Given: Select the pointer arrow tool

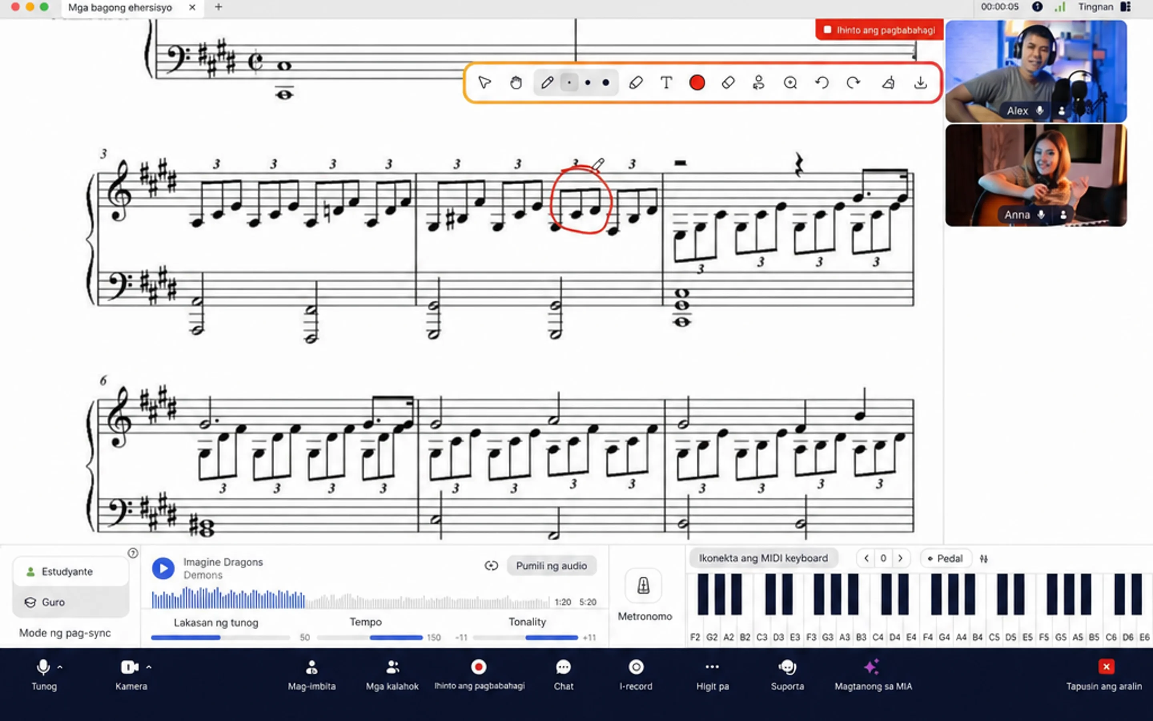Looking at the screenshot, I should tap(484, 83).
